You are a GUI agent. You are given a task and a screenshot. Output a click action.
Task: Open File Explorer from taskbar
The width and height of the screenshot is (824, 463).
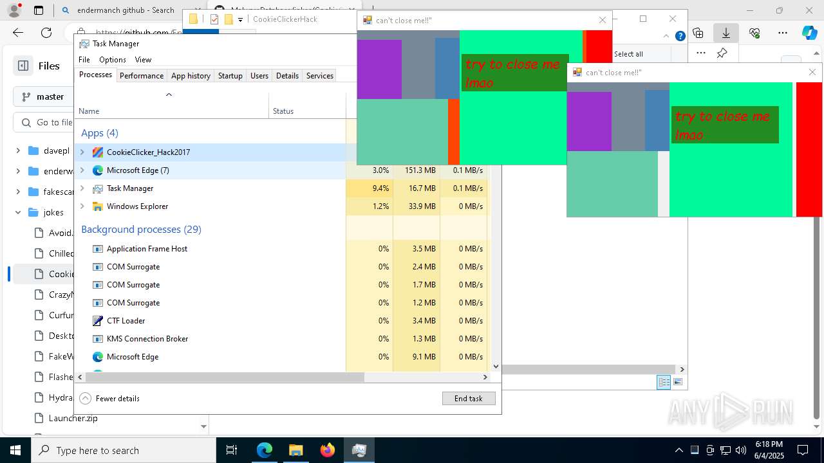[295, 450]
